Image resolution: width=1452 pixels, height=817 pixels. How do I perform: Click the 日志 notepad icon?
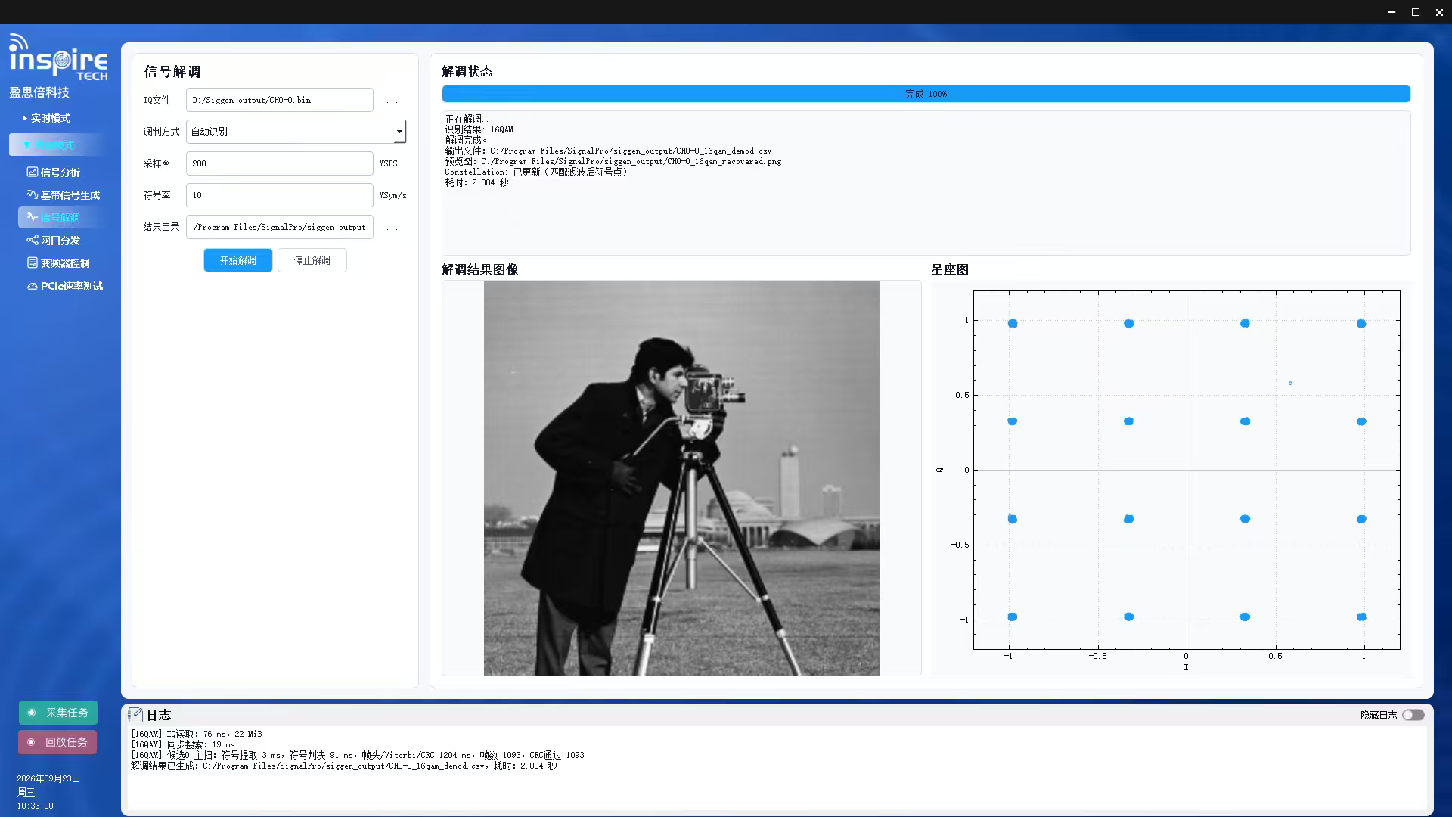point(135,715)
